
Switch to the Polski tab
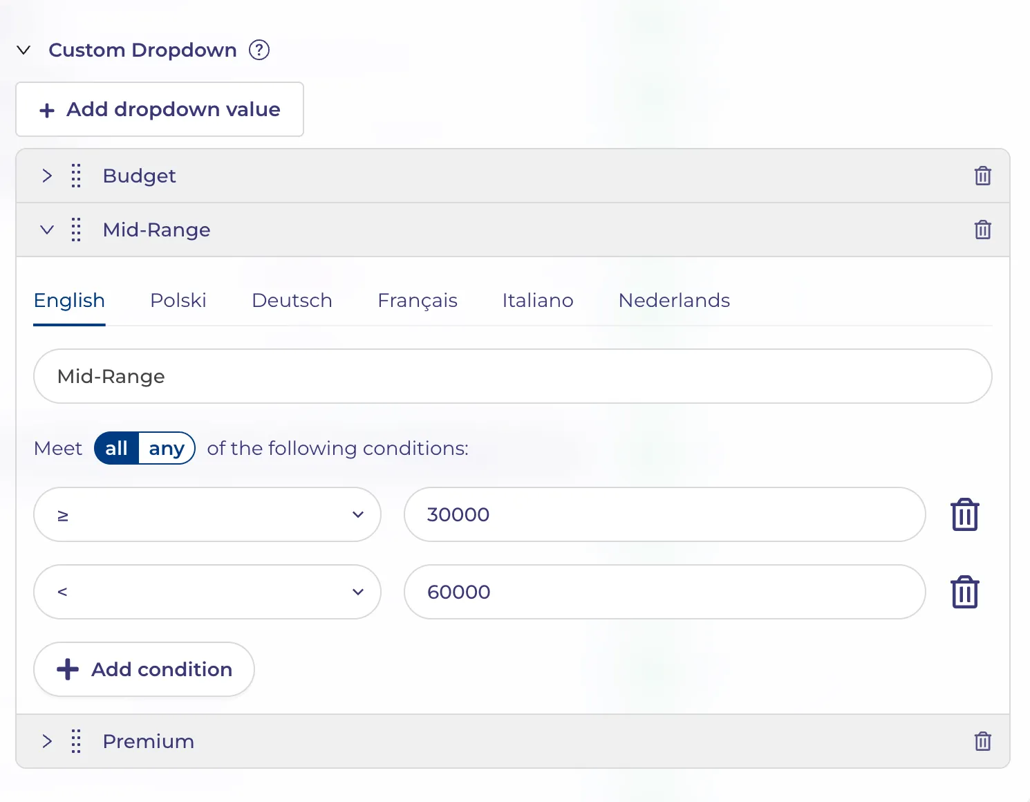pos(178,300)
